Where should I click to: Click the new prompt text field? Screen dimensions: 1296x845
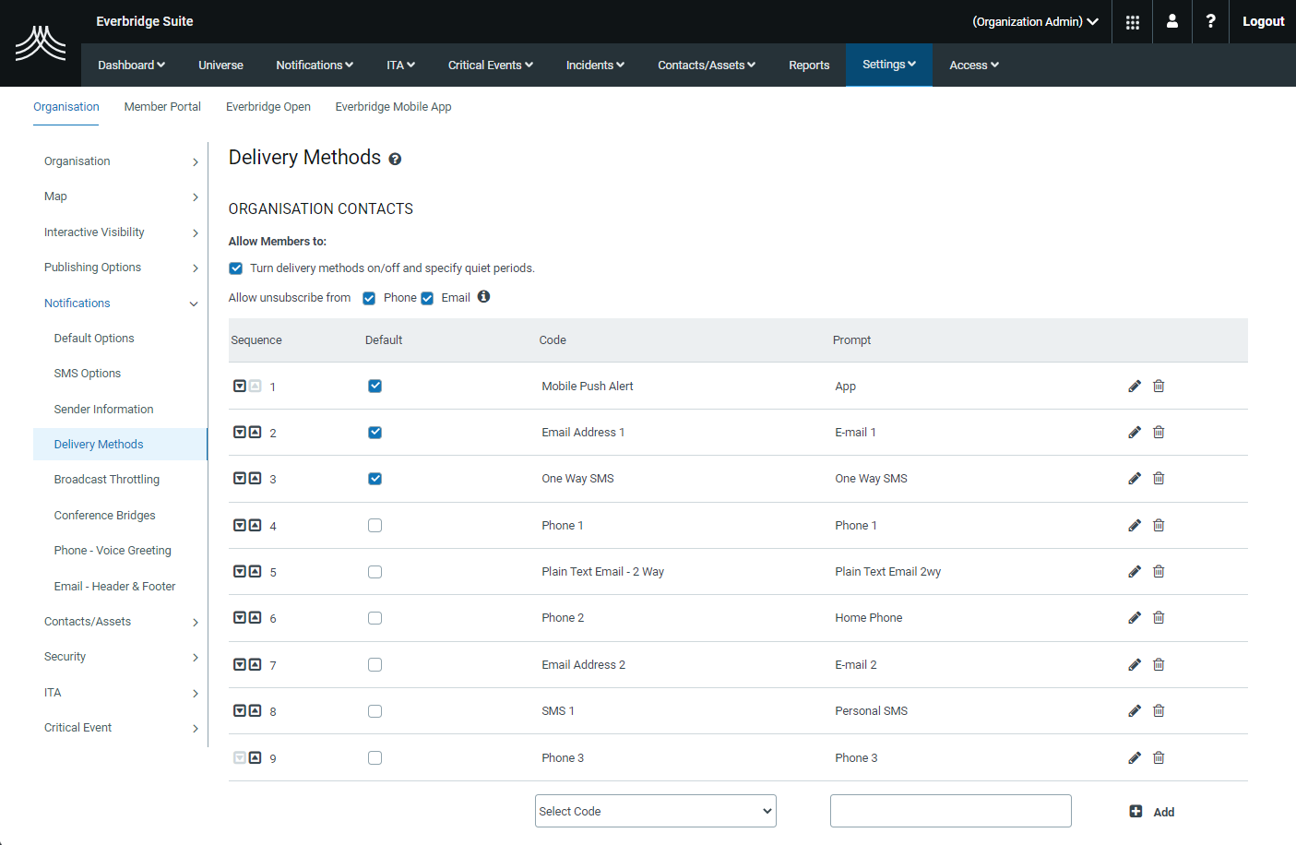[x=951, y=811]
